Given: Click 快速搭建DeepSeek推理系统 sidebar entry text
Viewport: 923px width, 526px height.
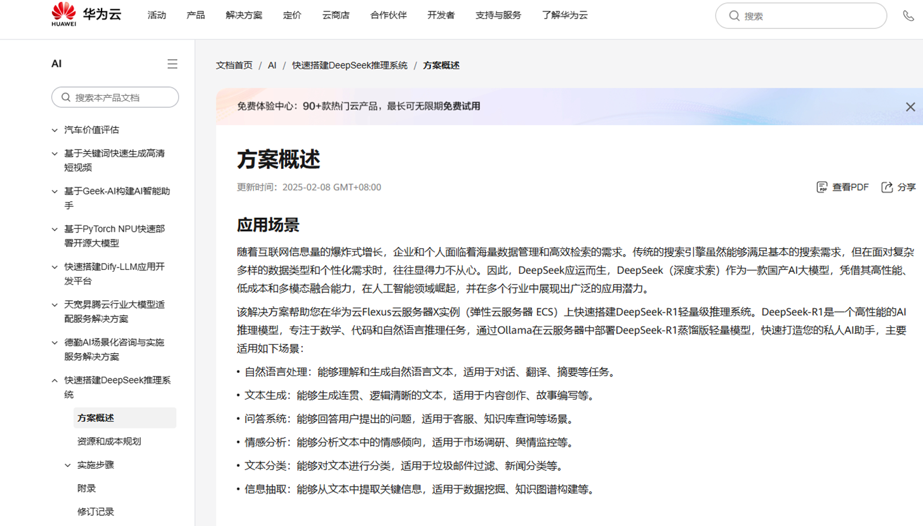Looking at the screenshot, I should (x=117, y=387).
